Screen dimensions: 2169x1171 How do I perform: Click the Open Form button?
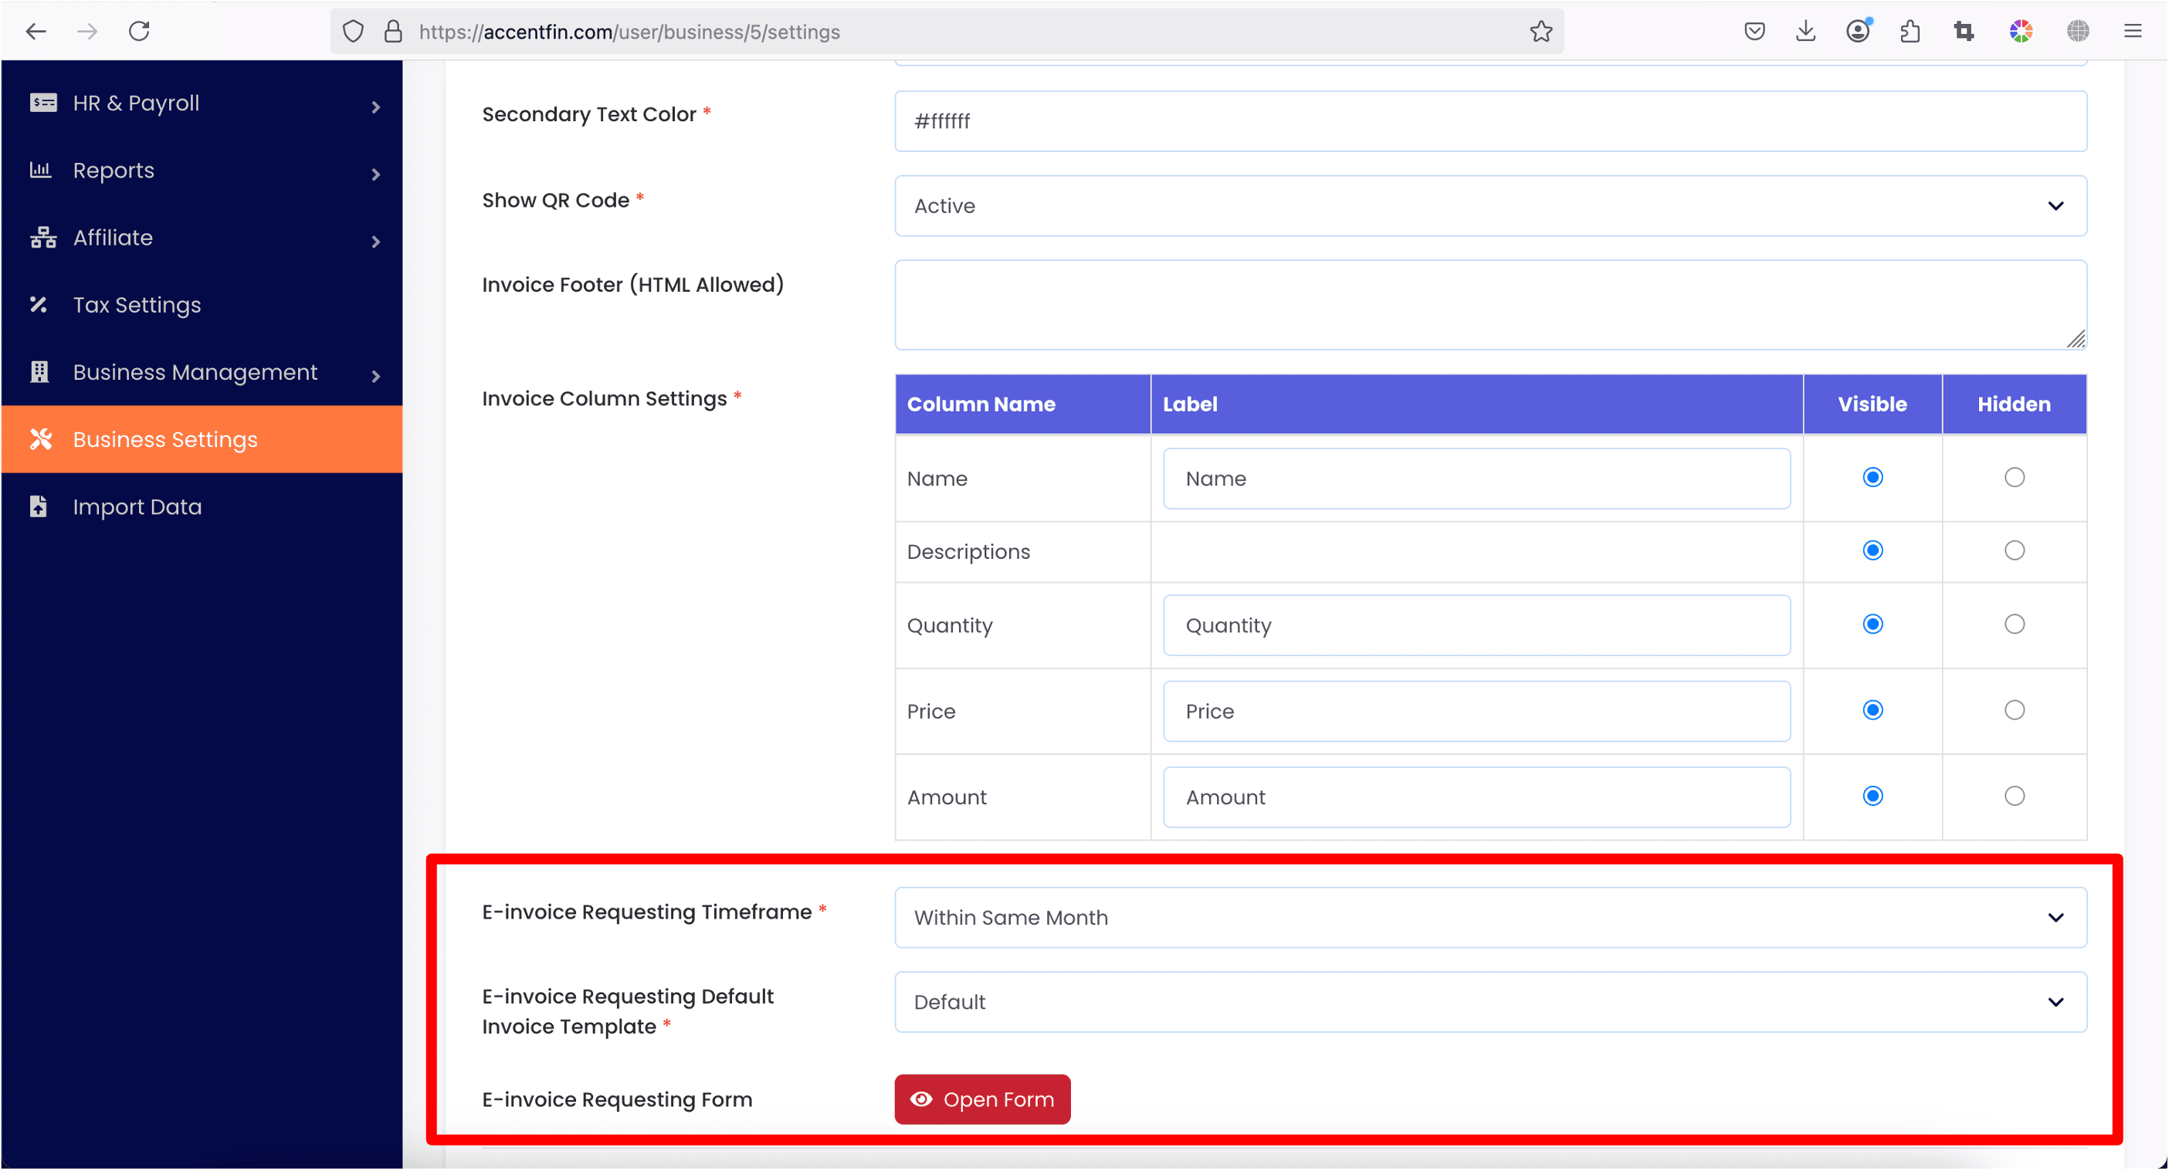(981, 1098)
